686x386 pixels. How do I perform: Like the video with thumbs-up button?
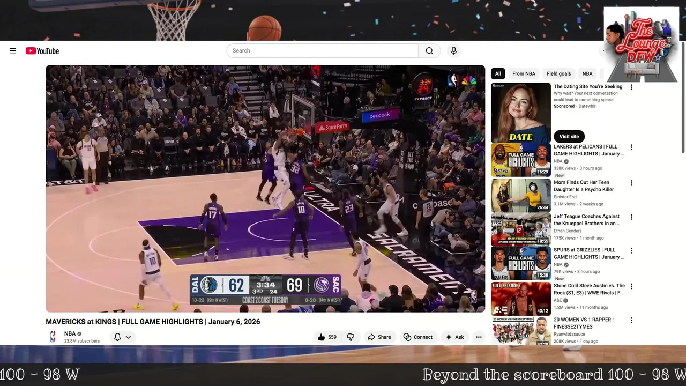(x=327, y=337)
